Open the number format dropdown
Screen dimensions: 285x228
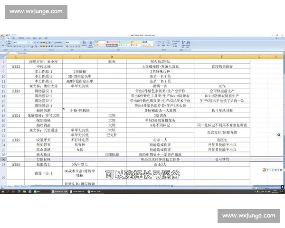tap(79, 43)
